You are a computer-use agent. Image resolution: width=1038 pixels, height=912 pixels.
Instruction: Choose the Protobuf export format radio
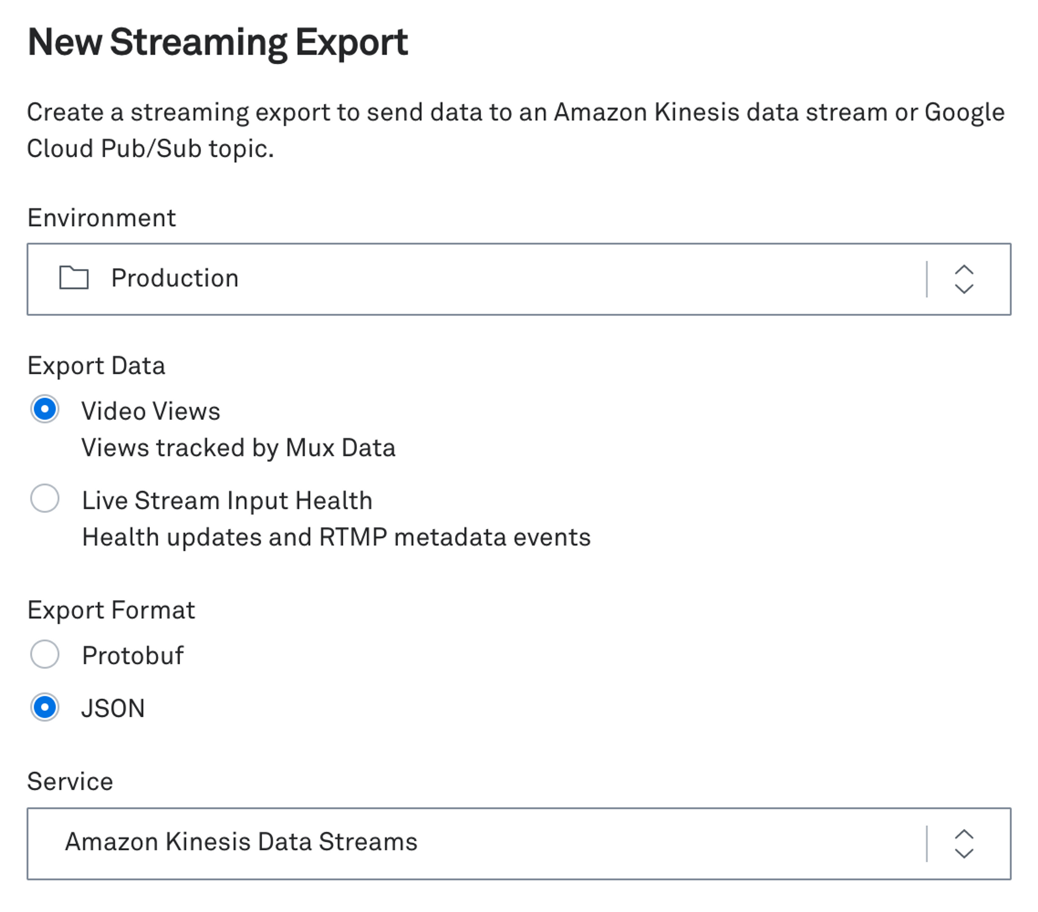45,654
